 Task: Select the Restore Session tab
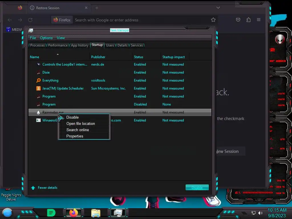click(59, 8)
